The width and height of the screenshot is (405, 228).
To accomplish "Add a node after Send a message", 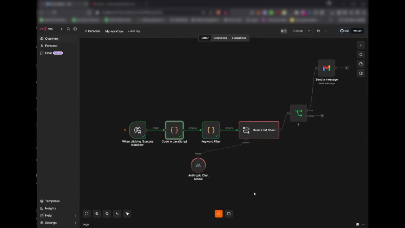I will (x=347, y=68).
